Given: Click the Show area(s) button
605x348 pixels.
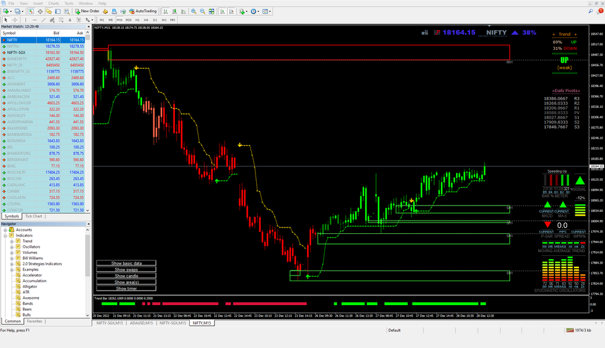Looking at the screenshot, I should [x=126, y=282].
